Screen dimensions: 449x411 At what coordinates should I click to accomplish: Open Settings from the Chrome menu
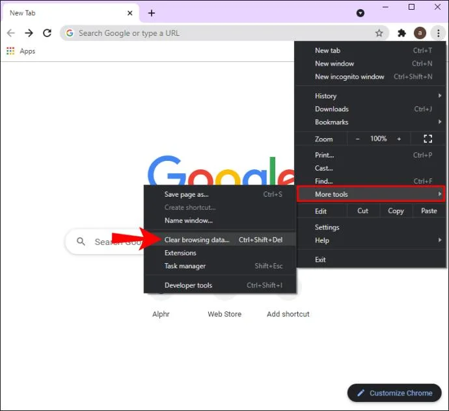(x=370, y=227)
